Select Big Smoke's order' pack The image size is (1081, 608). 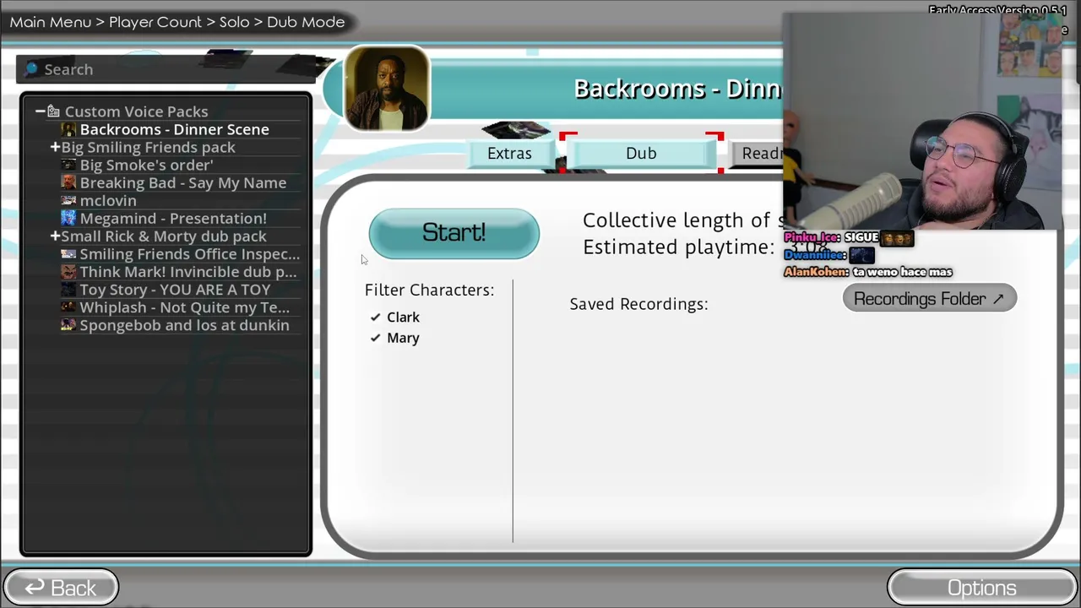[146, 165]
